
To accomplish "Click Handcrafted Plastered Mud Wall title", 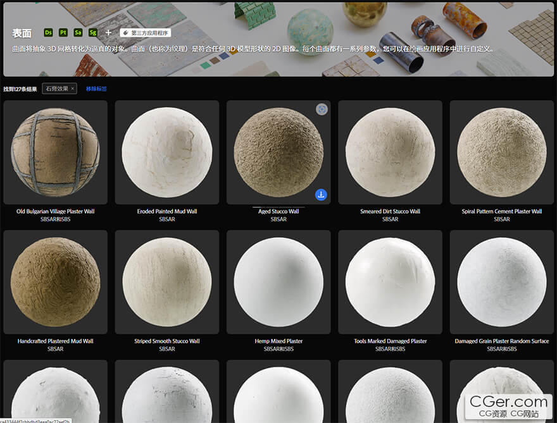I will [56, 341].
